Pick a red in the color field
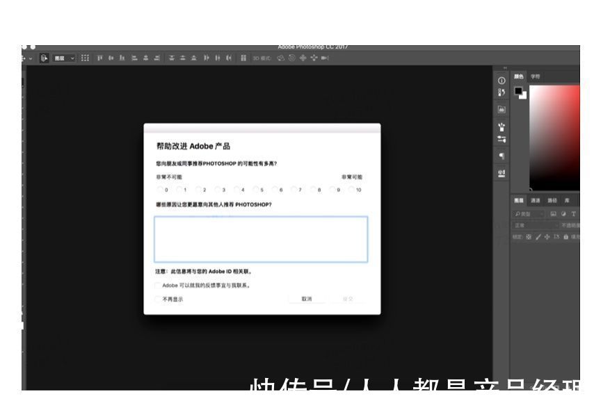This screenshot has width=594, height=410. 554,138
